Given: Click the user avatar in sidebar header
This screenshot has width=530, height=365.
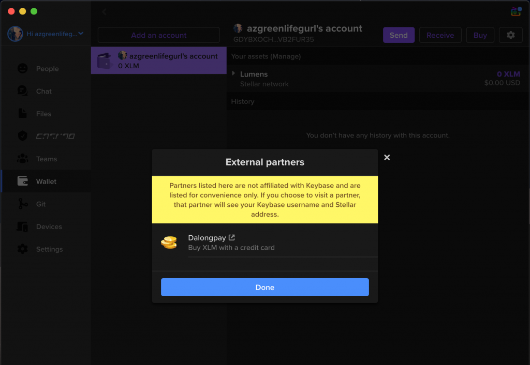Looking at the screenshot, I should (15, 34).
